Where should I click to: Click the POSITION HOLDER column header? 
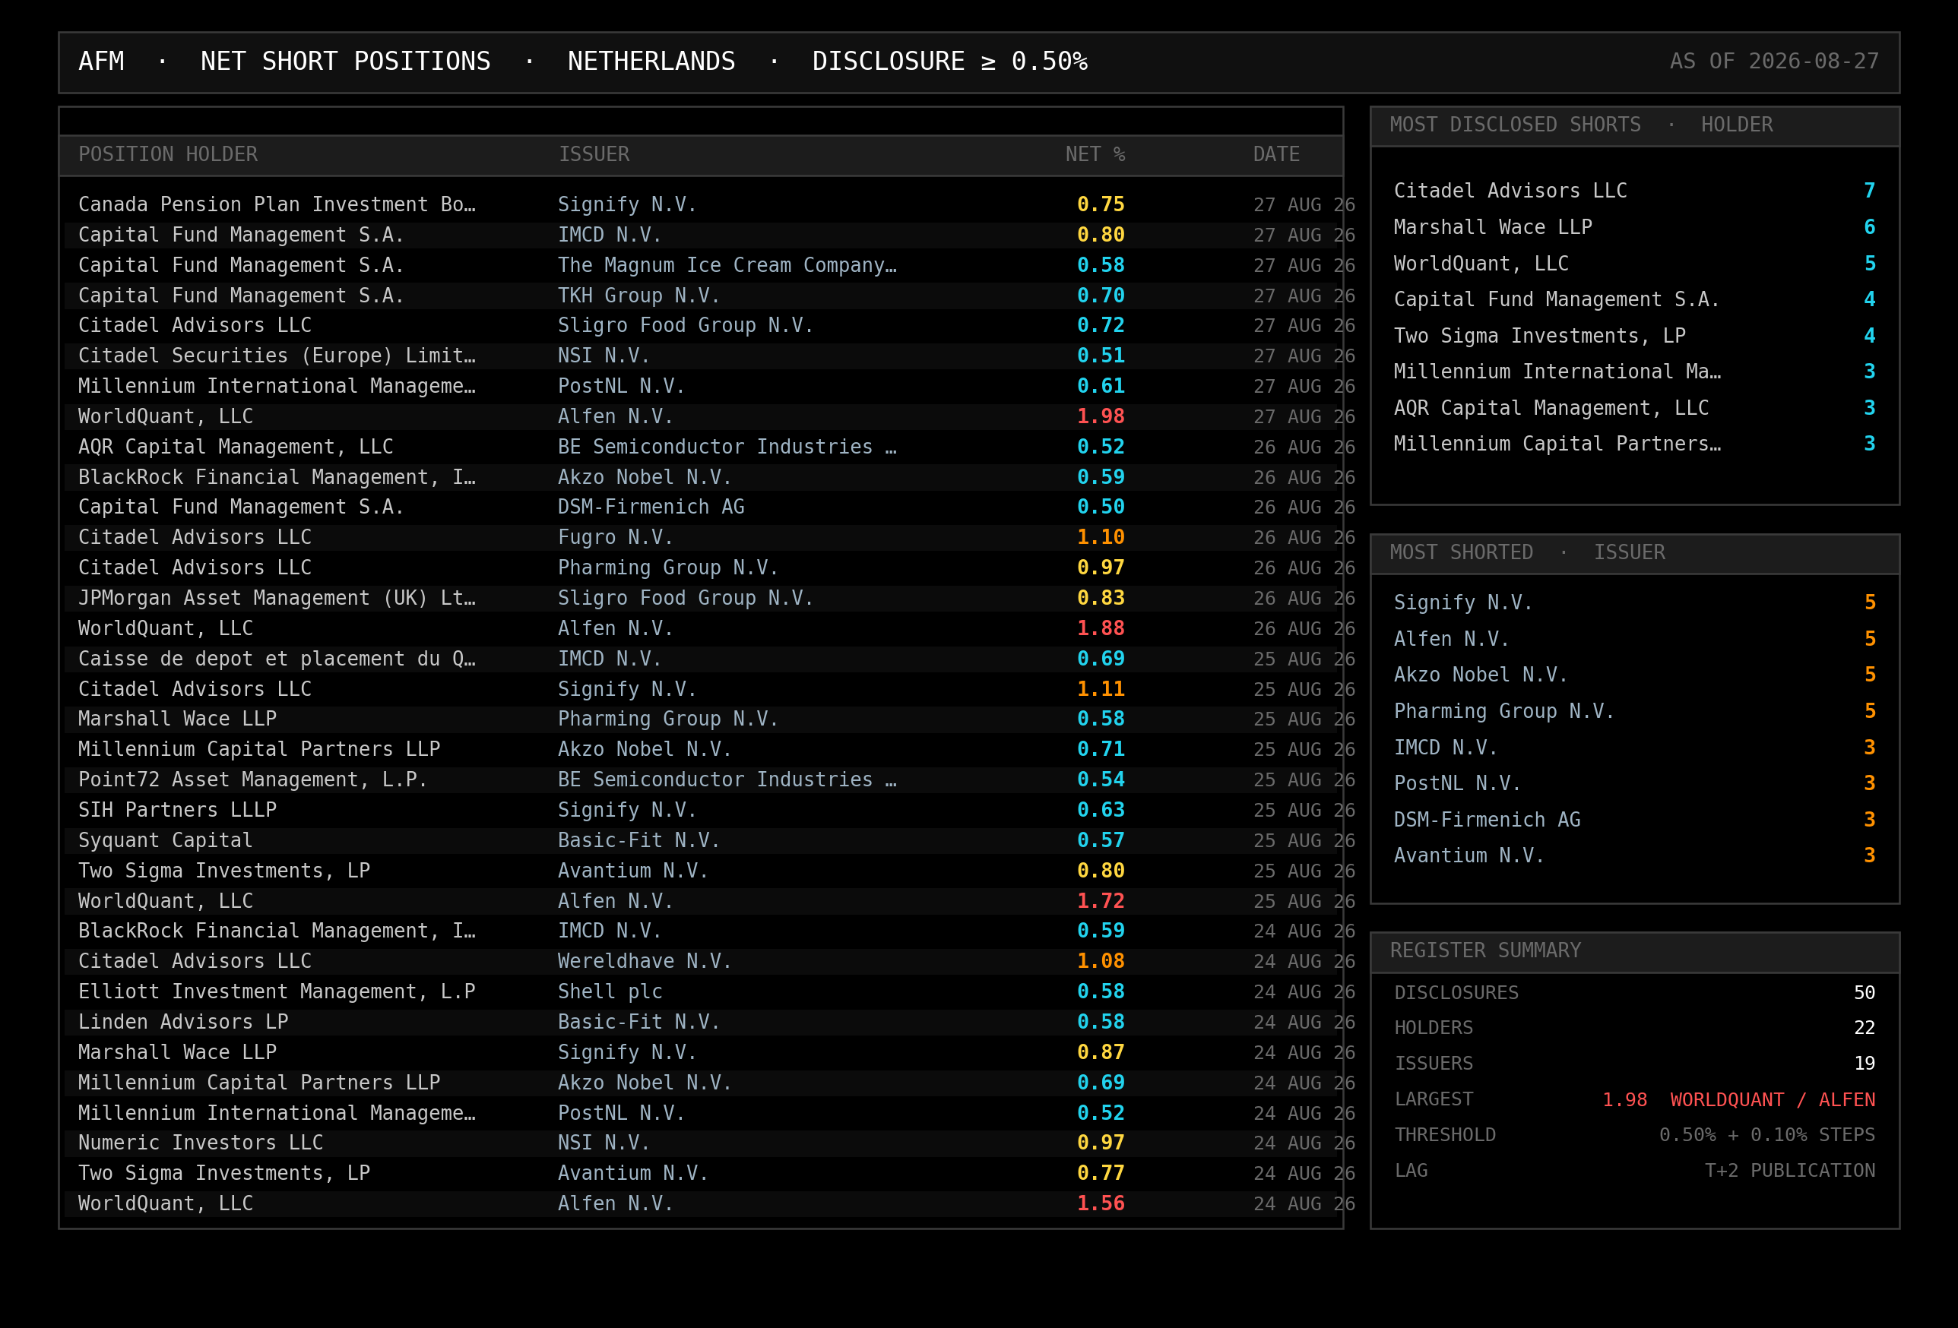click(168, 155)
